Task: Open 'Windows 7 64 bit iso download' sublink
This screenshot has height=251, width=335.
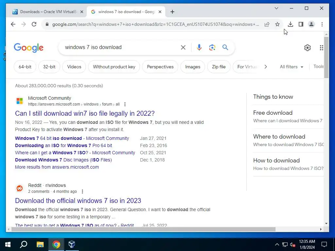Action: (x=72, y=138)
